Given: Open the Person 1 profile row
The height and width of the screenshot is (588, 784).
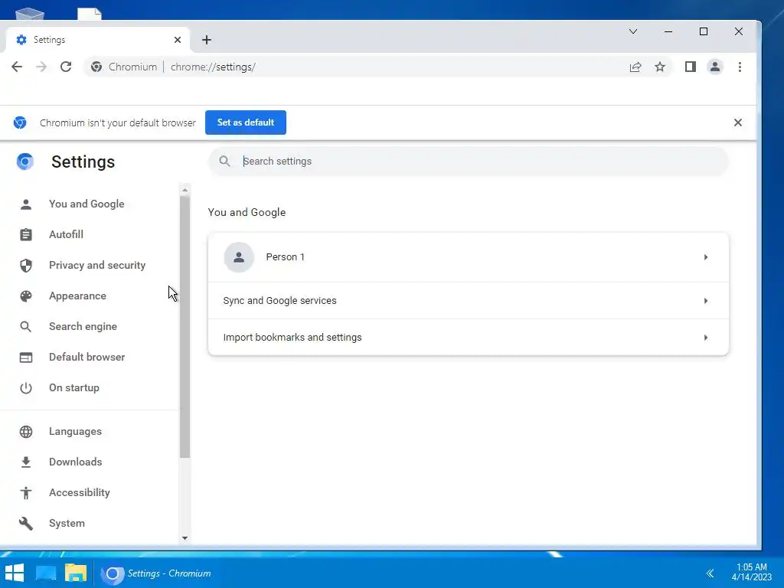Looking at the screenshot, I should click(x=468, y=257).
